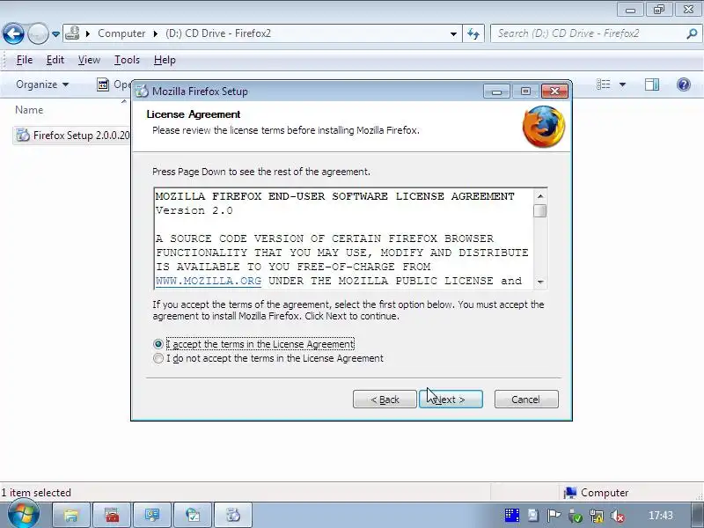Open the View menu
This screenshot has height=528, width=704.
89,60
